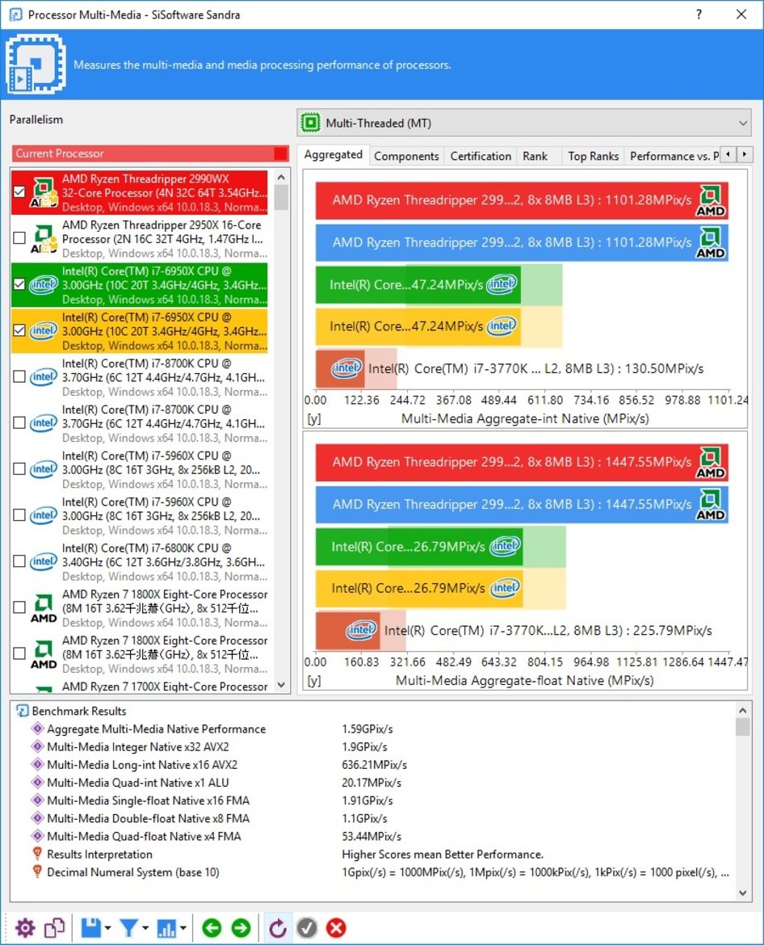Screen dimensions: 764x945
Task: Select the second Core i7-8700K list entry
Action: coord(139,423)
